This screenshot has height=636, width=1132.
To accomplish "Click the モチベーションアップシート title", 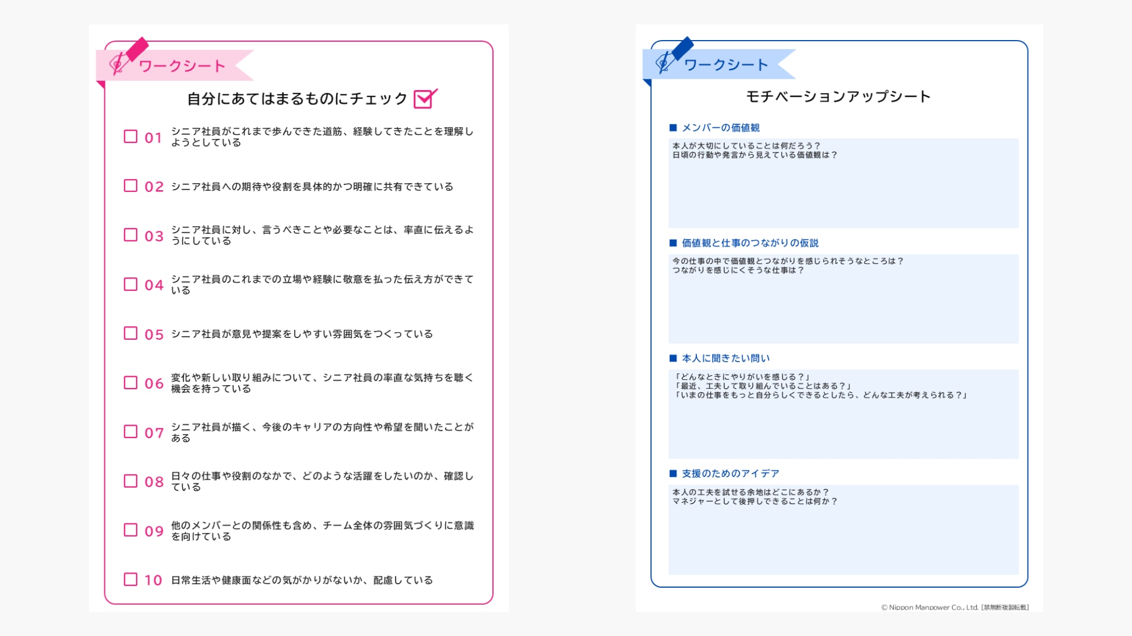I will 838,97.
